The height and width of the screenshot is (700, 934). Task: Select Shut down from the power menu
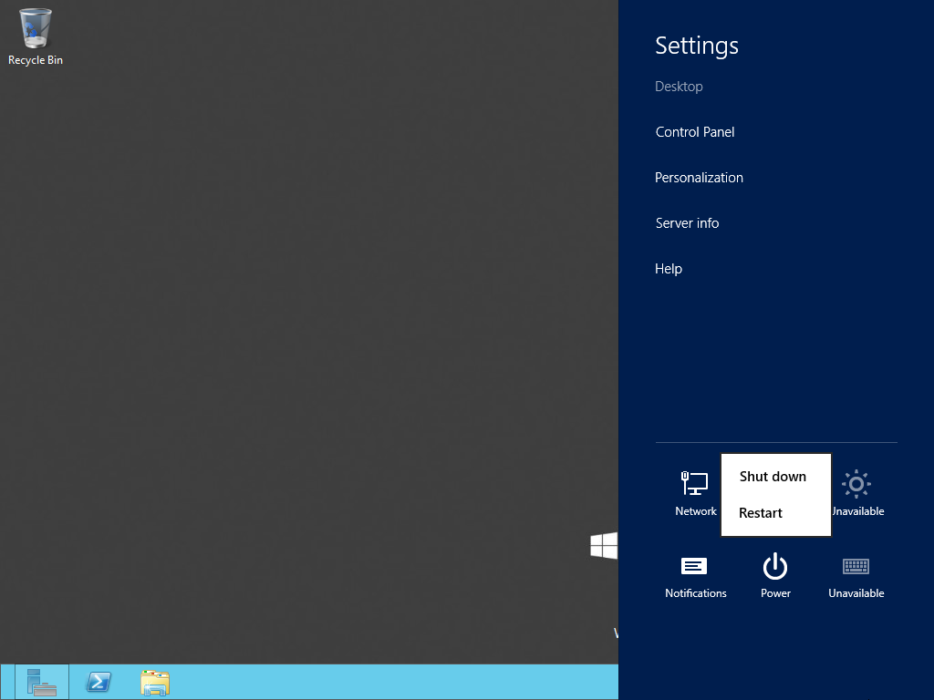[x=773, y=476]
